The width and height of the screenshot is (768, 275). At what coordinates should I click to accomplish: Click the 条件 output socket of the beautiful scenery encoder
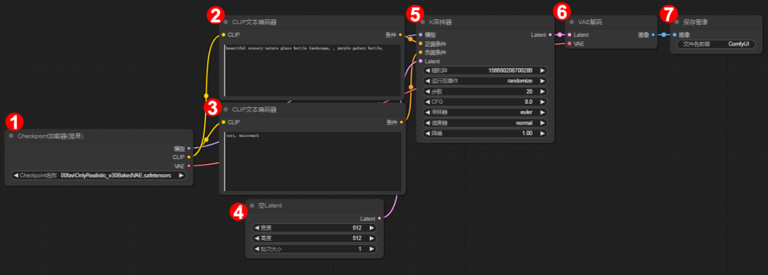pos(400,35)
